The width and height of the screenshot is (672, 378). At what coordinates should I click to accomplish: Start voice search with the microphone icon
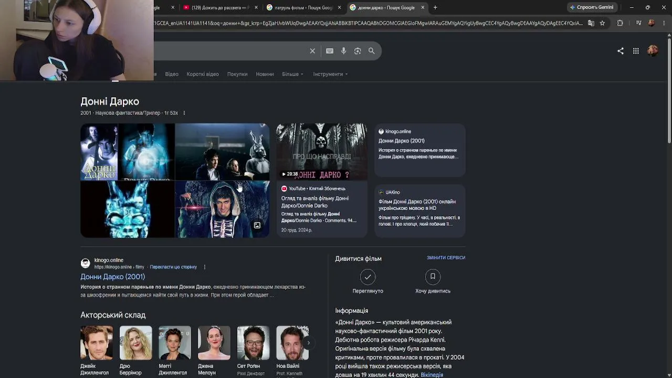pyautogui.click(x=343, y=51)
